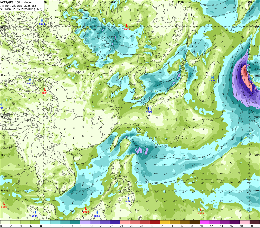Screen dimensions: 260x228
Task: Click the legend value '24'
Action: pos(121,226)
